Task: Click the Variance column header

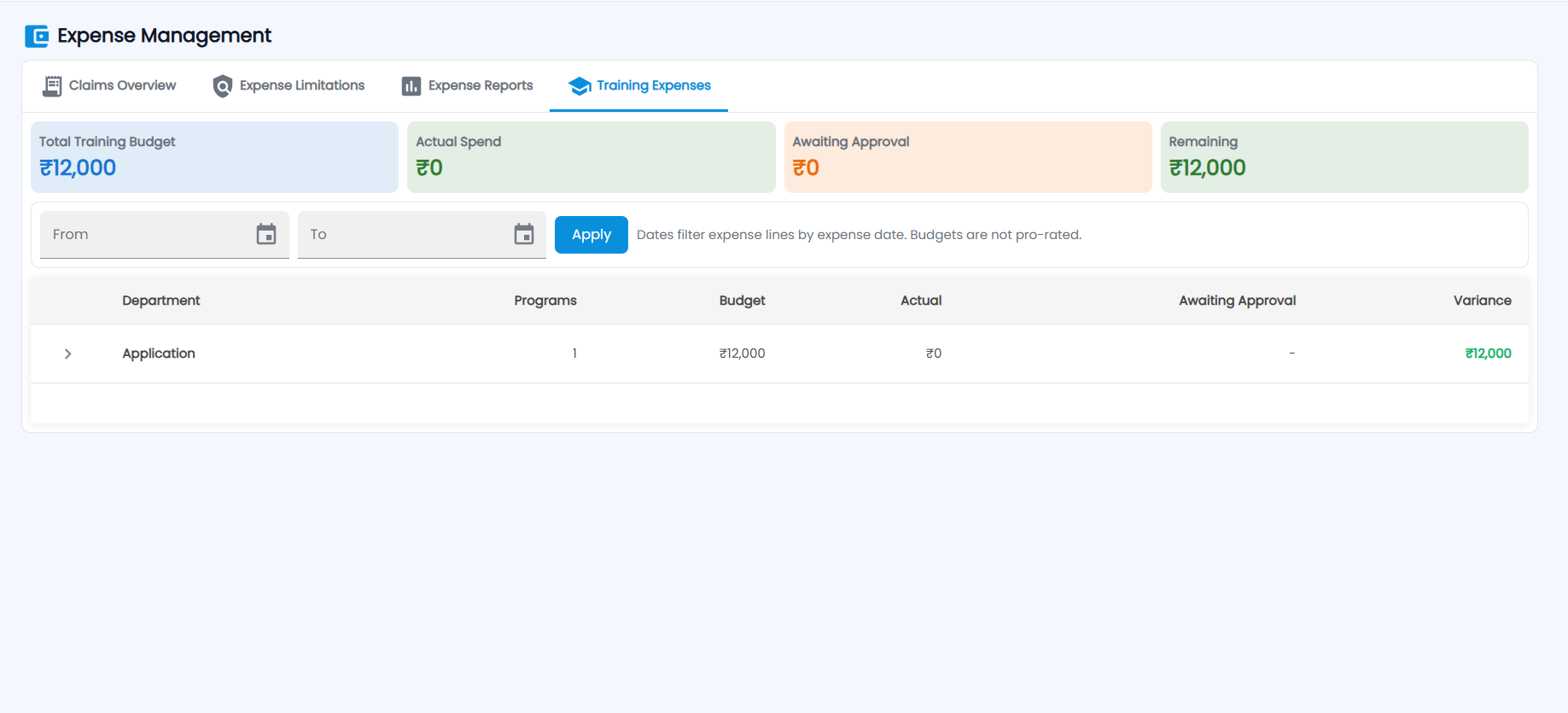Action: (1482, 301)
